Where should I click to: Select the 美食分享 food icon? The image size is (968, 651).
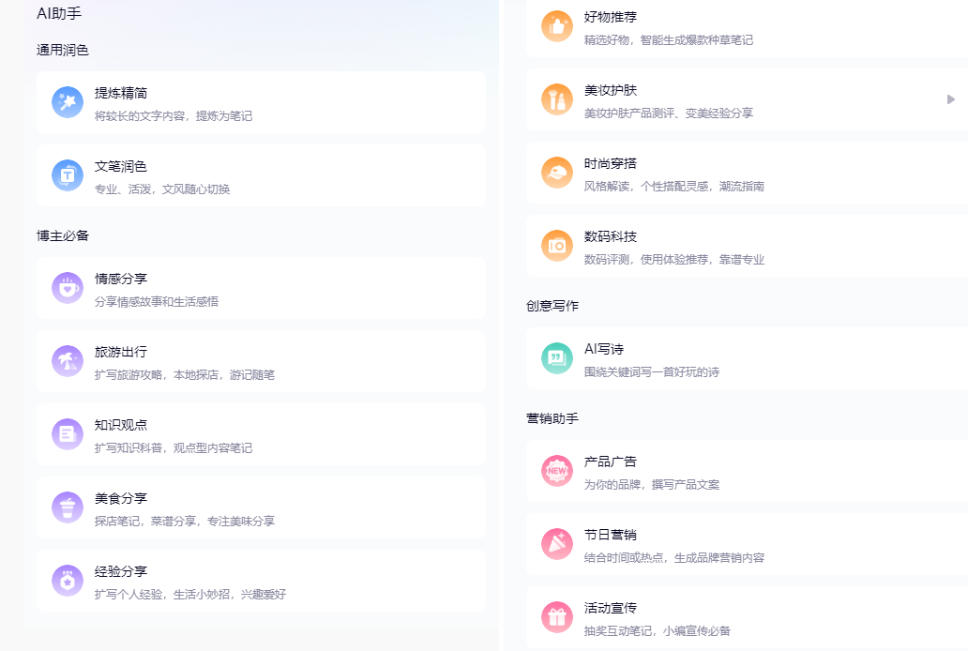(x=67, y=507)
